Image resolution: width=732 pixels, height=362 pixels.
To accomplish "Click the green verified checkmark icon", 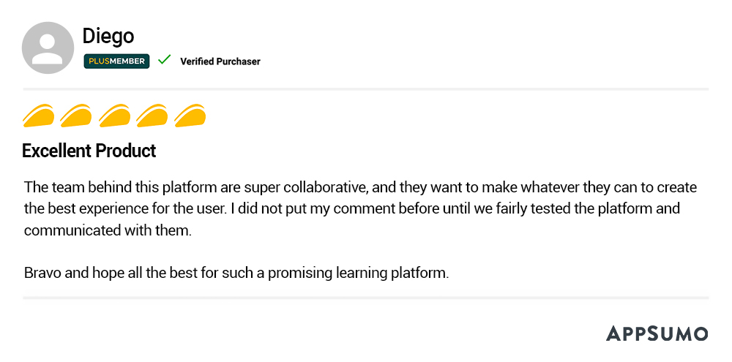I will pos(165,60).
